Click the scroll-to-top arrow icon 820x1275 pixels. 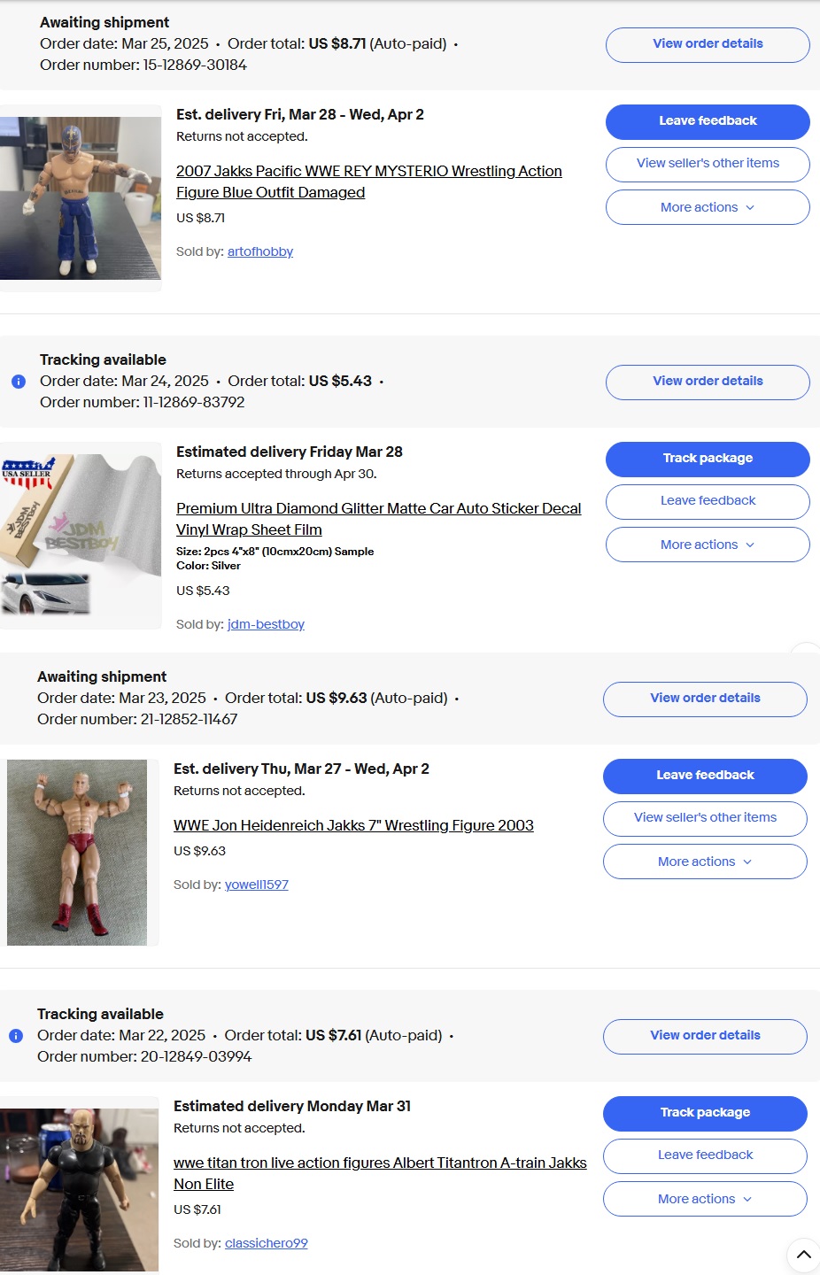coord(803,1255)
